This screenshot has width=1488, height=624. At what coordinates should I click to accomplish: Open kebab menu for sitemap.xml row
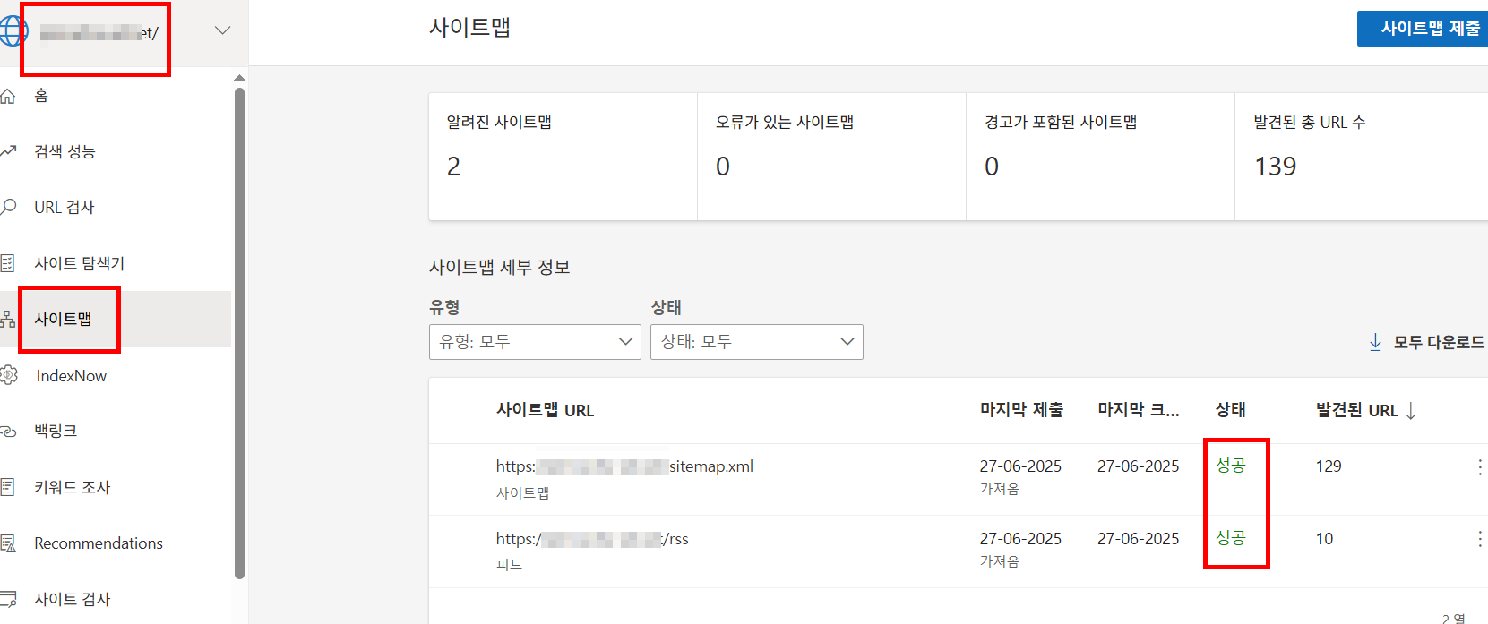pos(1479,466)
